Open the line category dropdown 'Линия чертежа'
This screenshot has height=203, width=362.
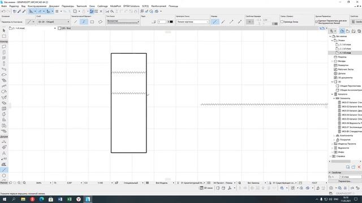click(x=192, y=21)
